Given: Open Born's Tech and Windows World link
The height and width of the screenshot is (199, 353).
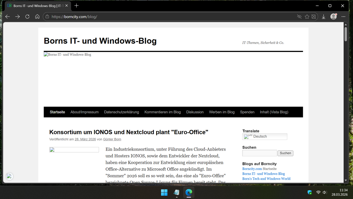Looking at the screenshot, I should pos(266,179).
